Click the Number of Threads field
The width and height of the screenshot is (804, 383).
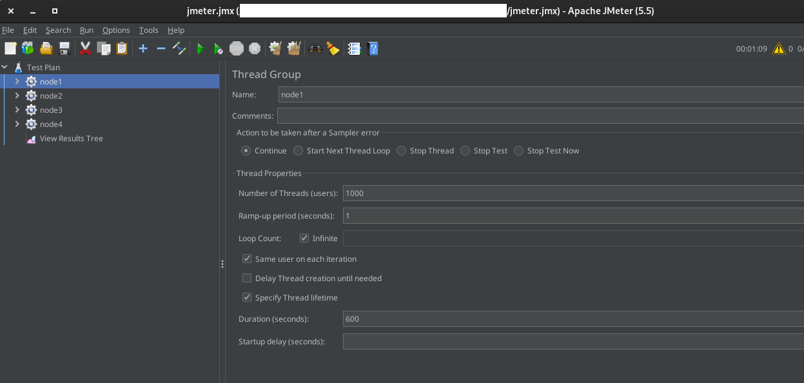(573, 193)
